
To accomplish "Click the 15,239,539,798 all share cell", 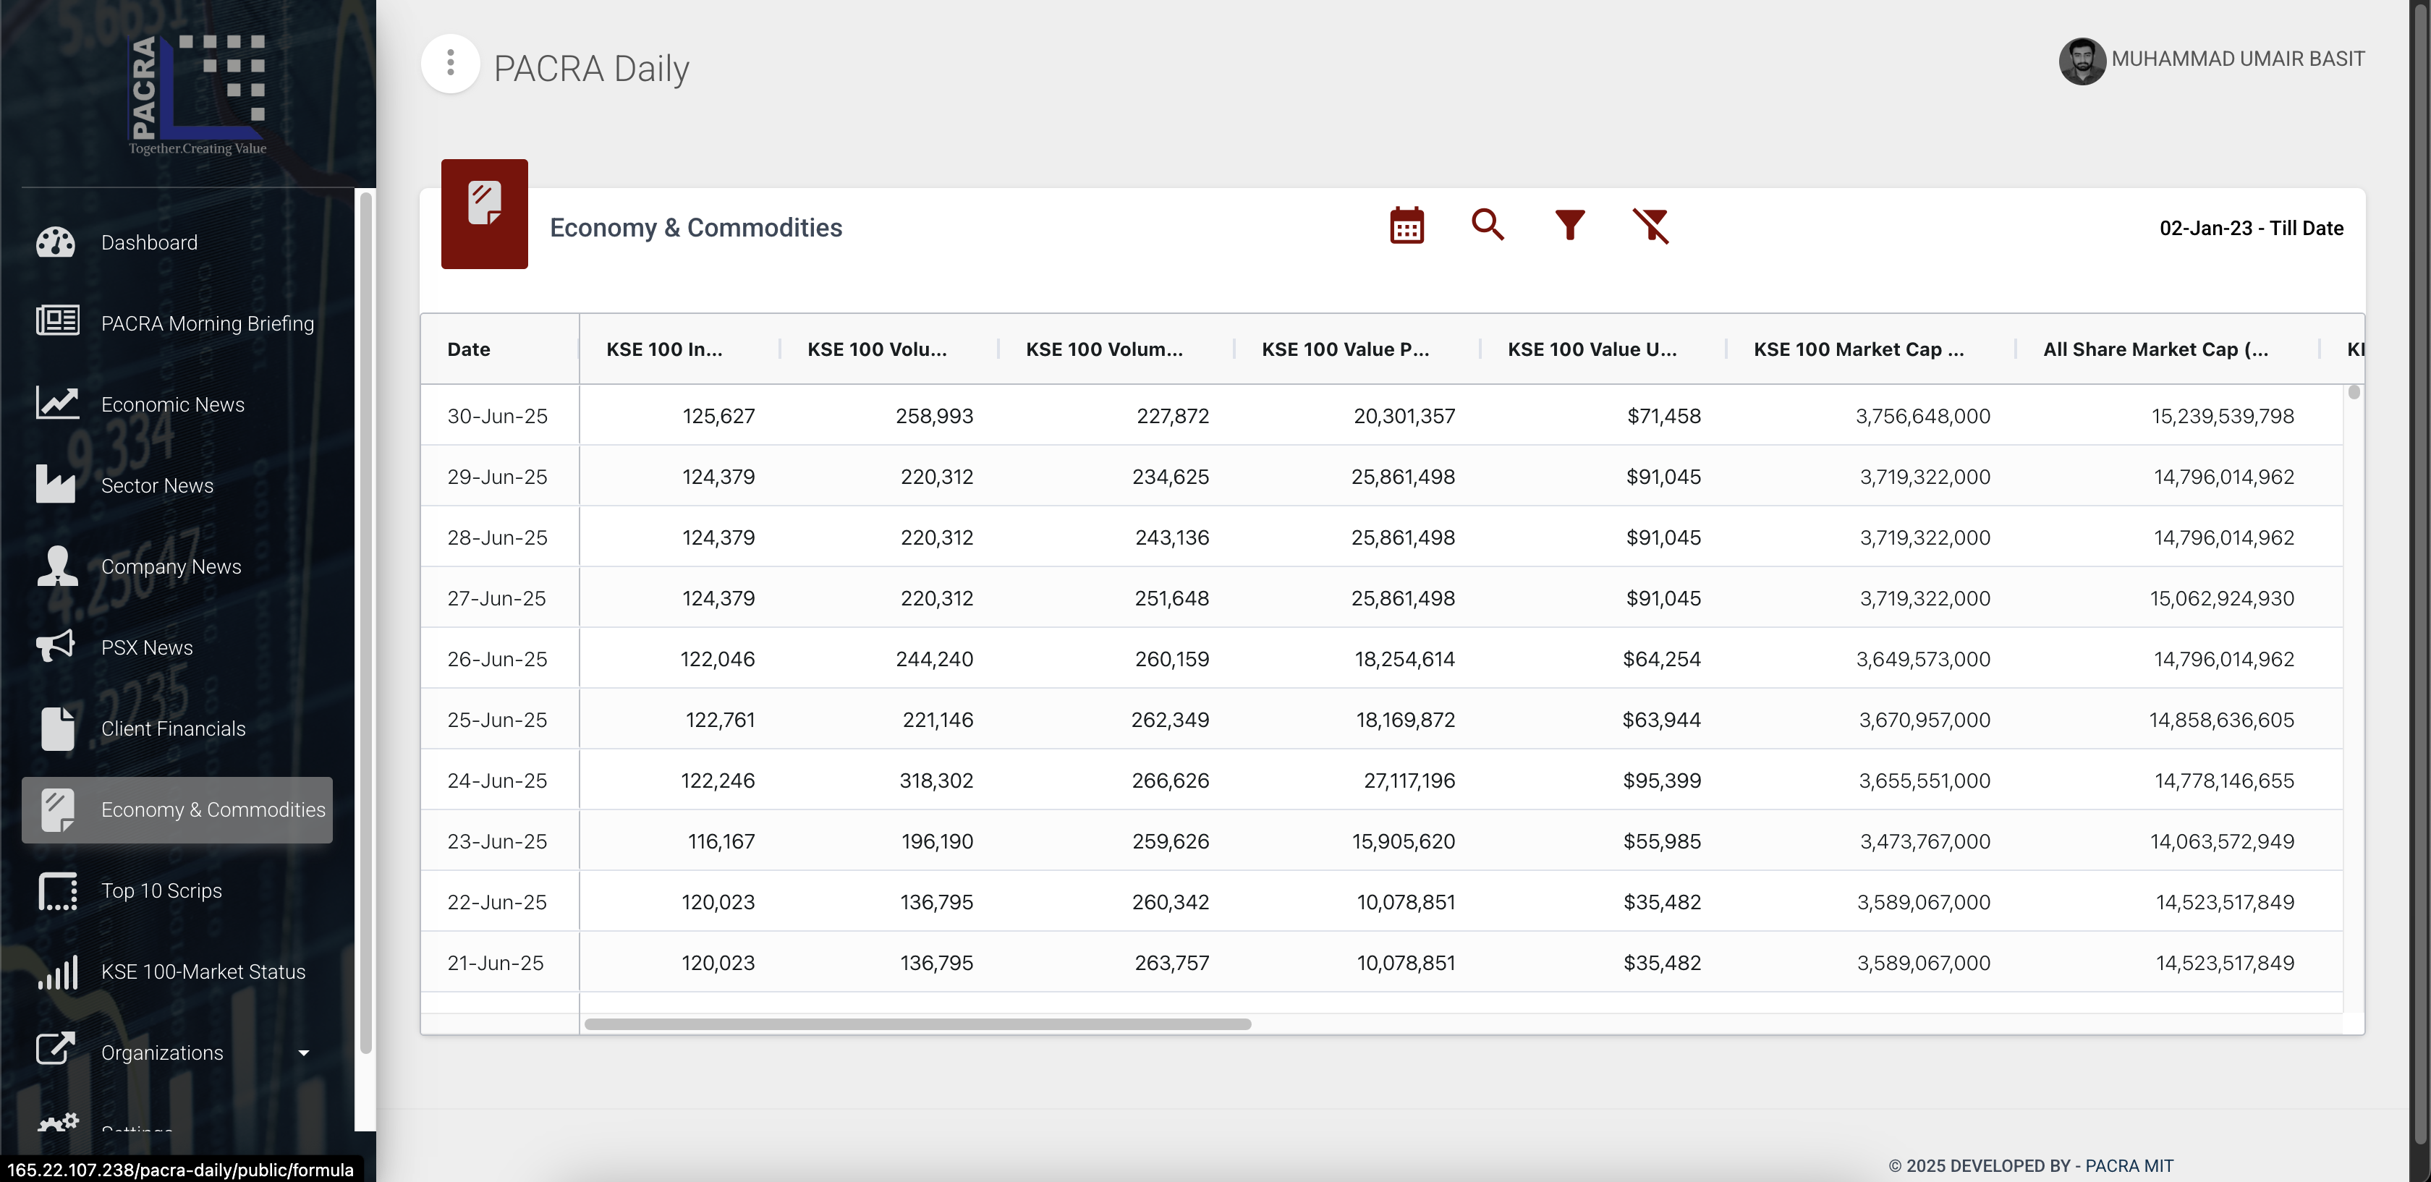I will pyautogui.click(x=2223, y=416).
